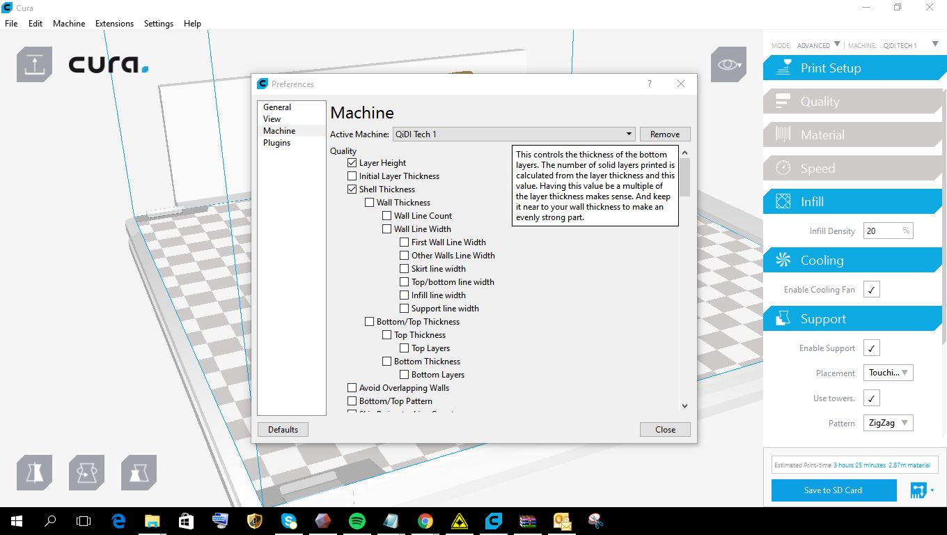Expand the save destination arrow dropdown
The image size is (947, 535).
pos(932,490)
